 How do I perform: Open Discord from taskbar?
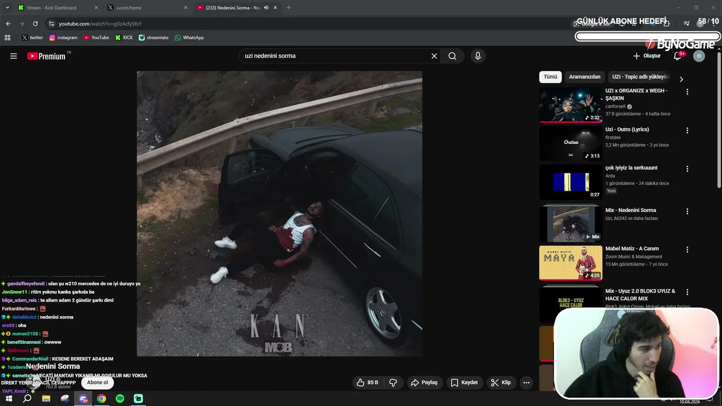tap(83, 399)
